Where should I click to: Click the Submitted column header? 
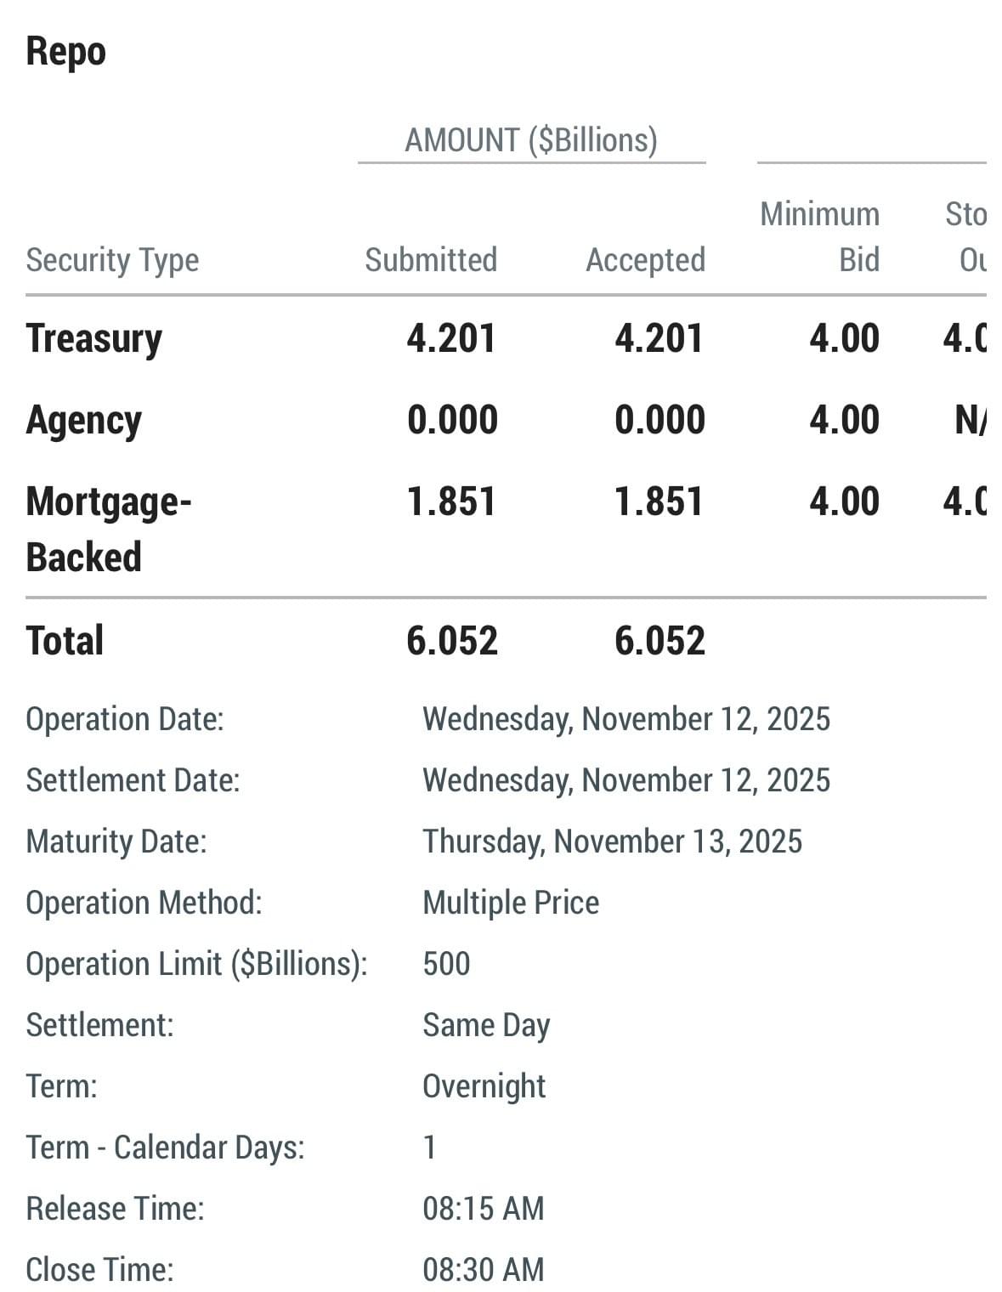pos(431,260)
